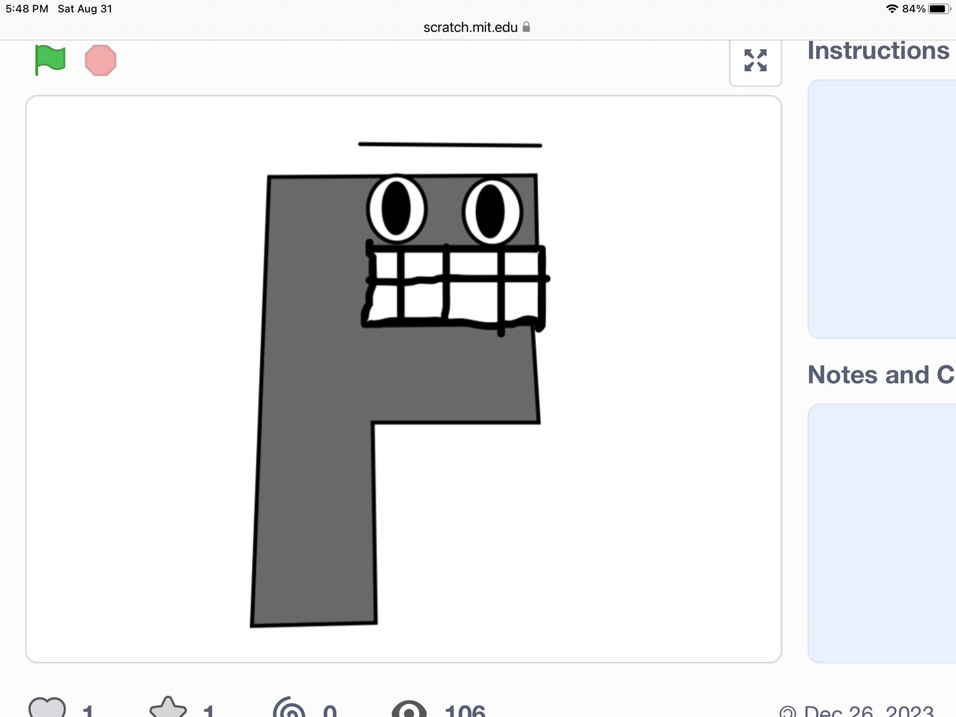This screenshot has width=956, height=717.
Task: Tap the padlock icon beside the URL
Action: coord(526,27)
